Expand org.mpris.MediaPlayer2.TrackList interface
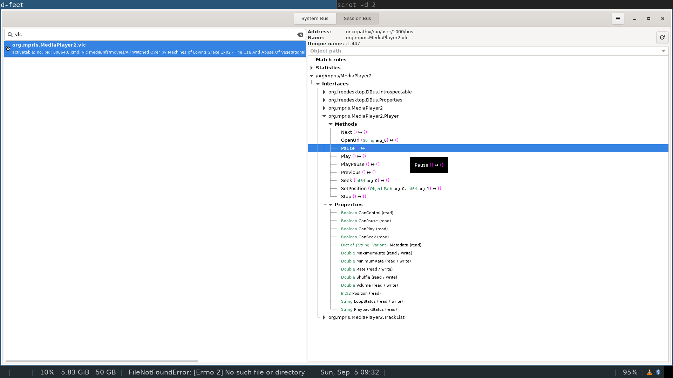 pyautogui.click(x=324, y=317)
